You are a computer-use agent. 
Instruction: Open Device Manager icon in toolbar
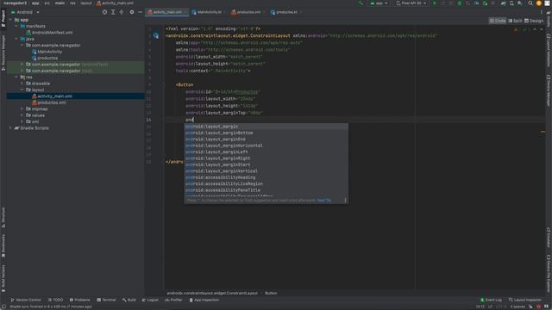pyautogui.click(x=511, y=3)
